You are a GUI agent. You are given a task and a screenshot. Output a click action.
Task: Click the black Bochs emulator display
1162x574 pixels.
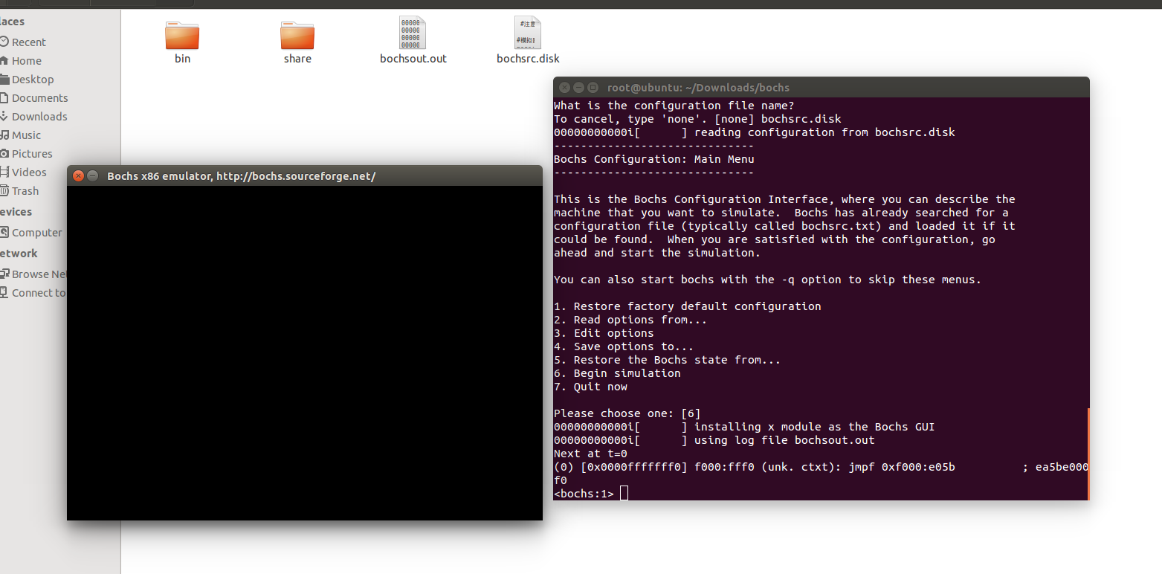pos(305,353)
